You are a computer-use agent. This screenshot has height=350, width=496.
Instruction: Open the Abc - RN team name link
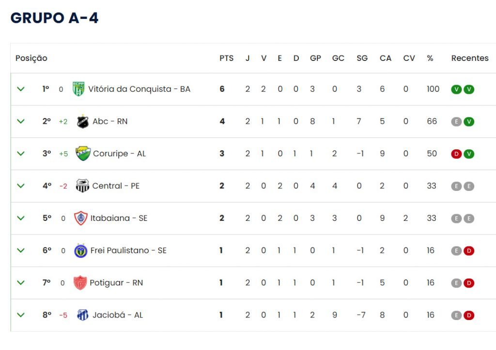[110, 121]
